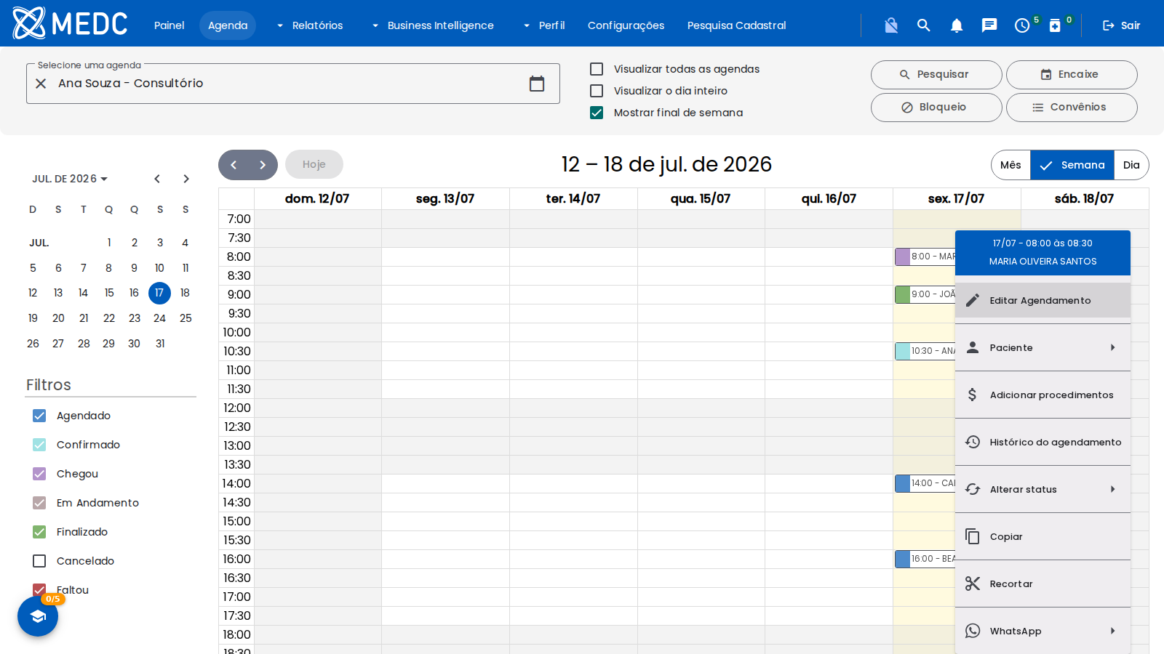Screen dimensions: 1164x654
Task: Click copy icon beside Copiar
Action: pyautogui.click(x=973, y=536)
